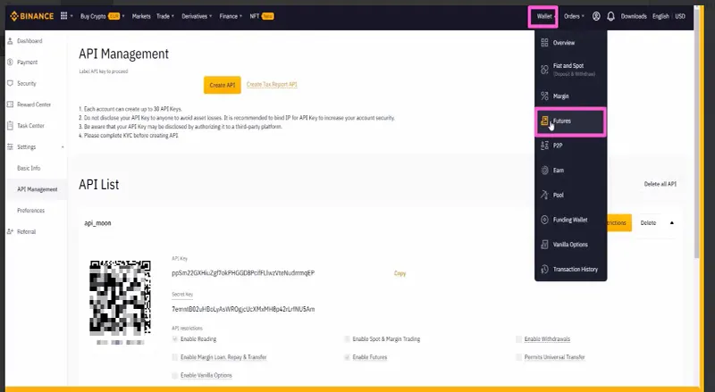The image size is (715, 392).
Task: Select the Secret Key string text
Action: coord(243,309)
